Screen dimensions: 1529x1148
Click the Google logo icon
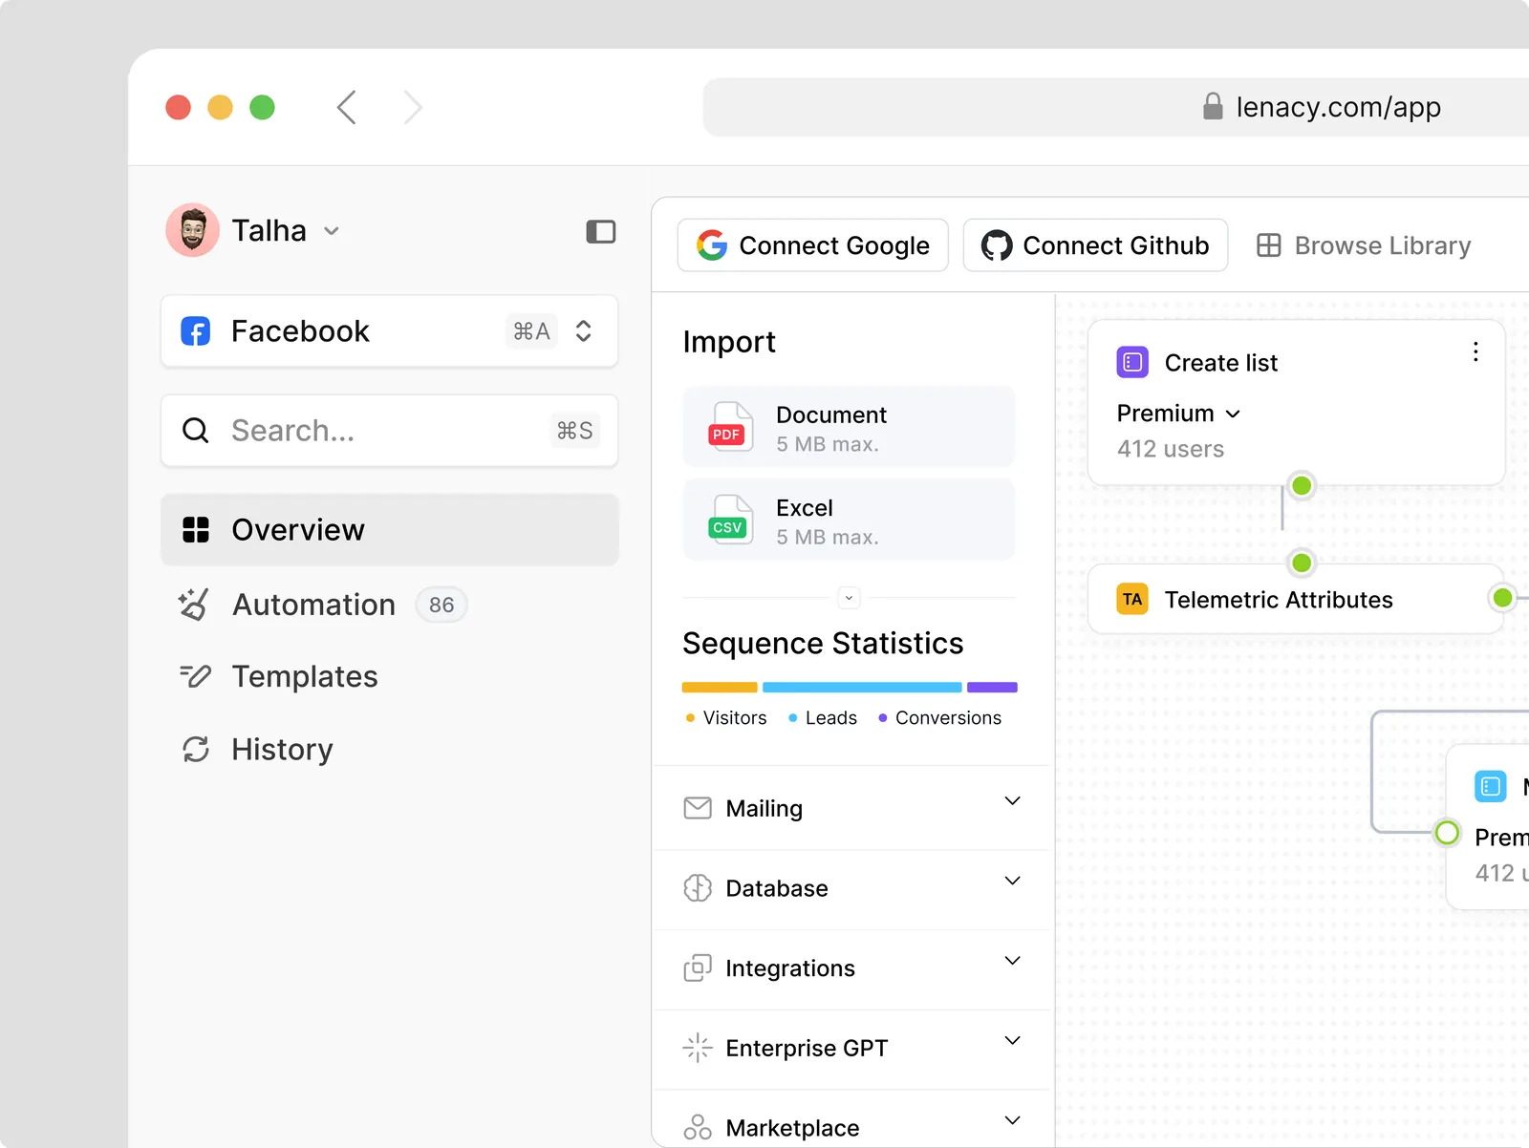[712, 245]
